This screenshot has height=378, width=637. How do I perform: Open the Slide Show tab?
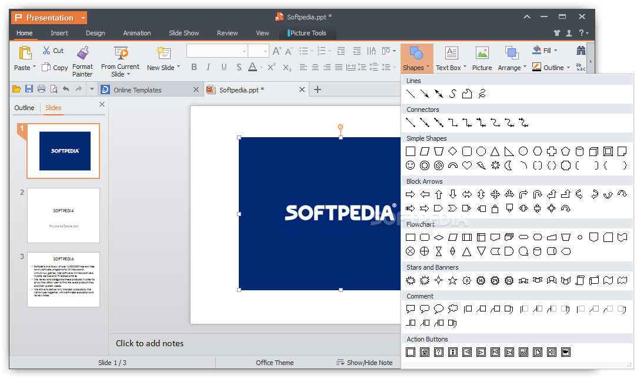coord(184,33)
